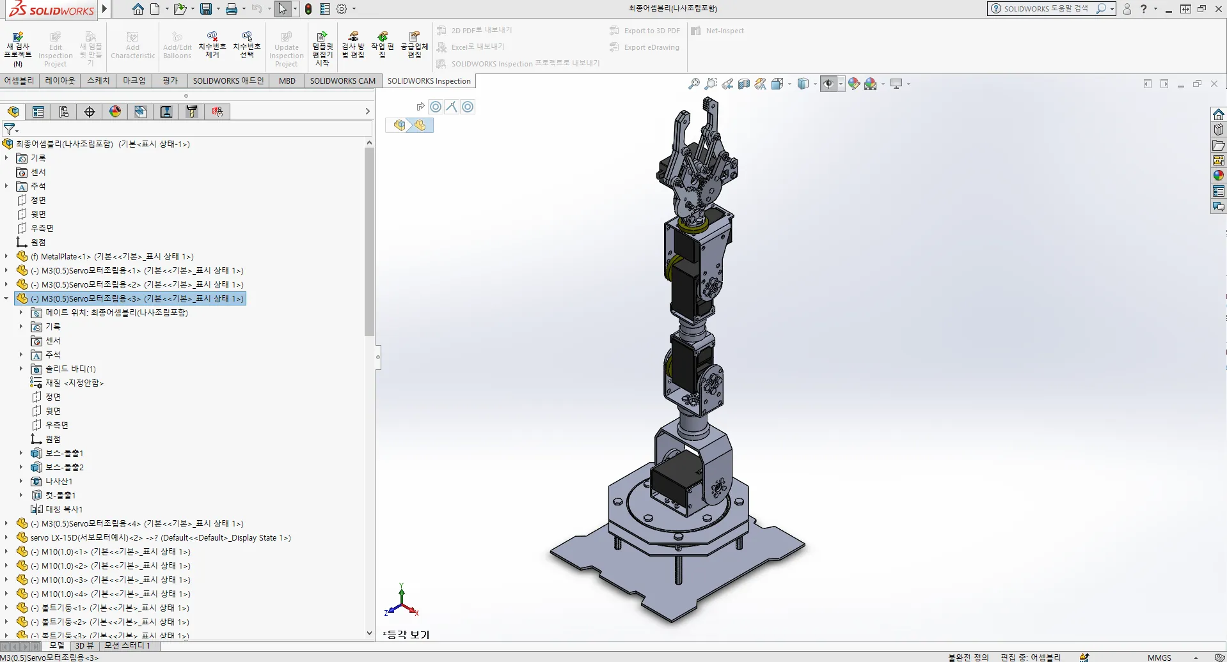Image resolution: width=1227 pixels, height=662 pixels.
Task: Click 템플릿 편집기 시작 icon
Action: [x=322, y=49]
